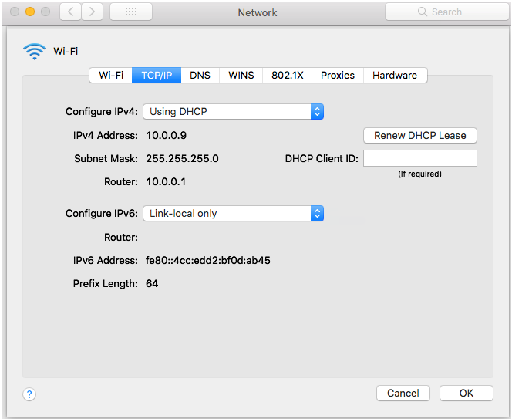Open the DNS tab
Viewport: 512px width, 419px height.
click(200, 75)
